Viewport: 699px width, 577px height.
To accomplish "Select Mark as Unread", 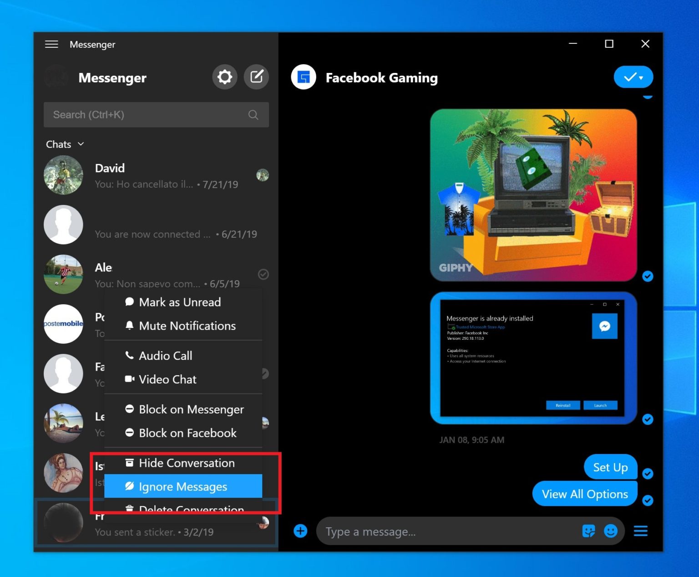I will (180, 302).
